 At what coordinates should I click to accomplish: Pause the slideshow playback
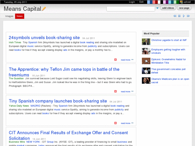[179, 16]
